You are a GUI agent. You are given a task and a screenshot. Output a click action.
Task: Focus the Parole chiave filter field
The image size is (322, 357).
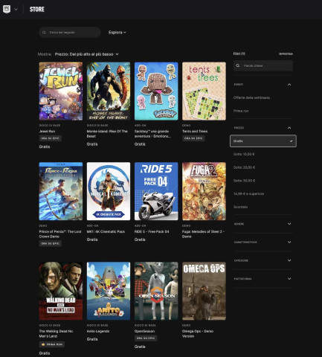coord(263,65)
